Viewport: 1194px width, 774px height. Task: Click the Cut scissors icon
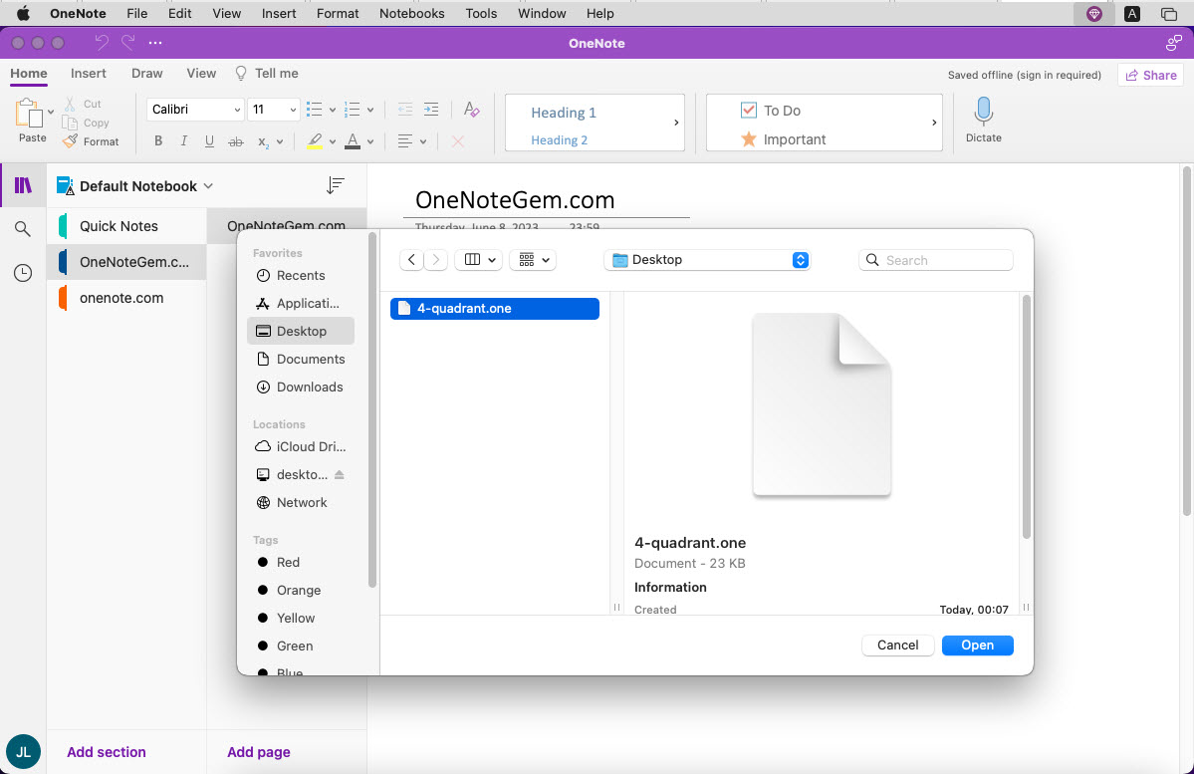70,103
